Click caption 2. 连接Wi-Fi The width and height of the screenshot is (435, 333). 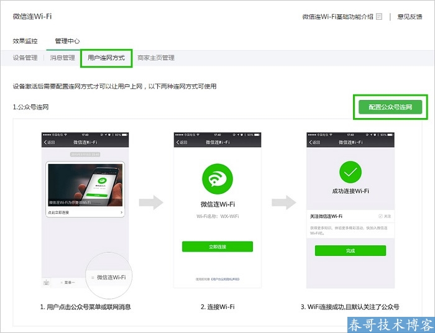[x=217, y=307]
